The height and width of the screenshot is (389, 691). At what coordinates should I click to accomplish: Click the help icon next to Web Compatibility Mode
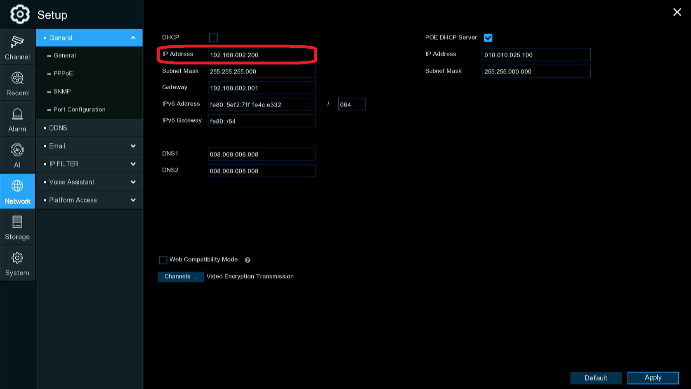[x=247, y=260]
